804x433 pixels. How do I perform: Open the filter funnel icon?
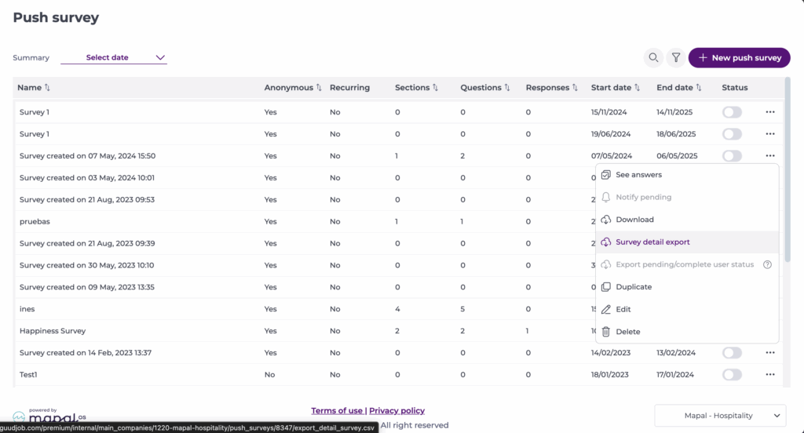click(675, 58)
